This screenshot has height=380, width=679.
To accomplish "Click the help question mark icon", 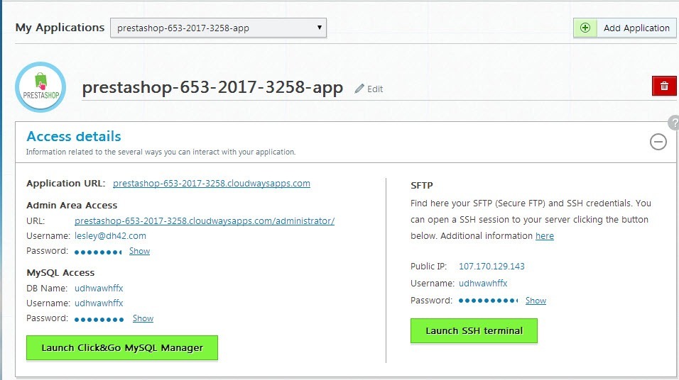I will pyautogui.click(x=674, y=123).
